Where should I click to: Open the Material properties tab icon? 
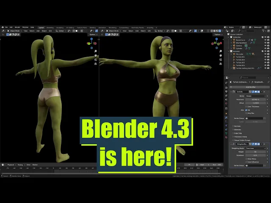(226, 137)
